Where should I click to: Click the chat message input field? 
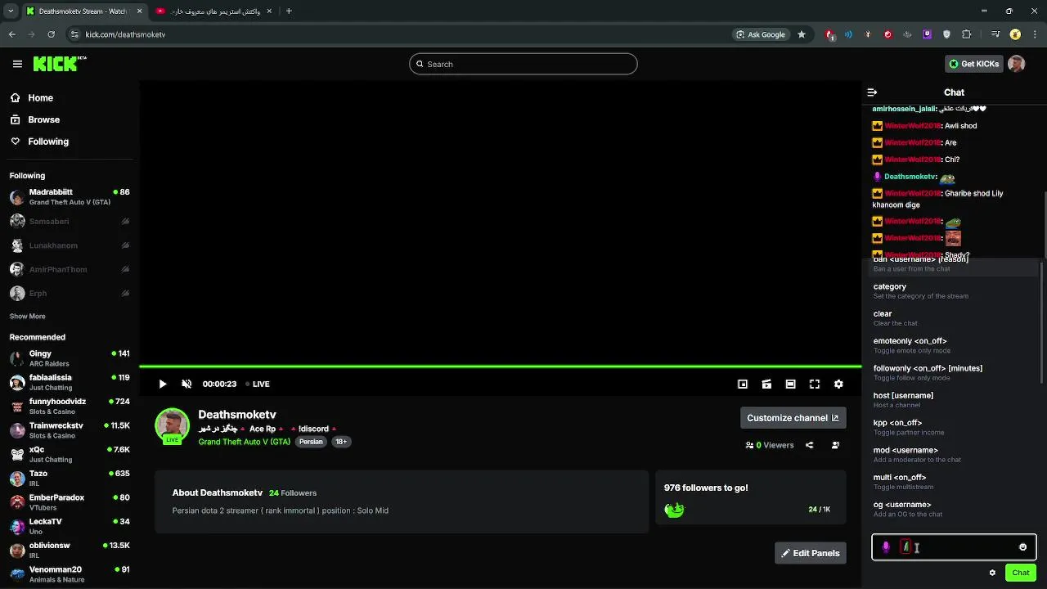click(955, 547)
